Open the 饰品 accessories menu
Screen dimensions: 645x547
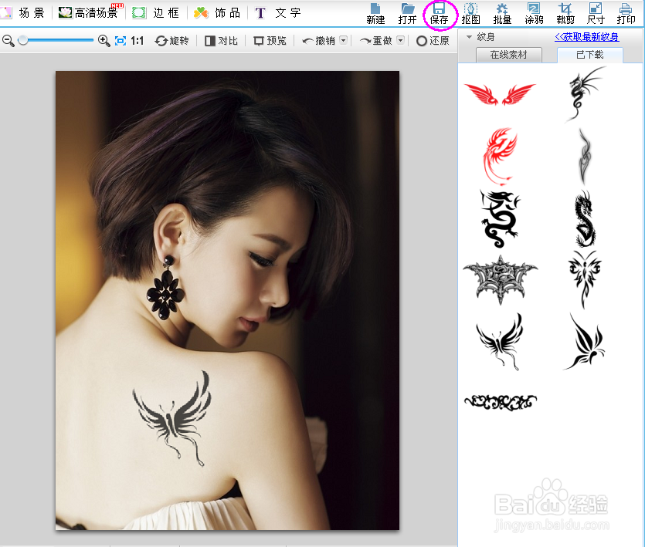pos(217,13)
